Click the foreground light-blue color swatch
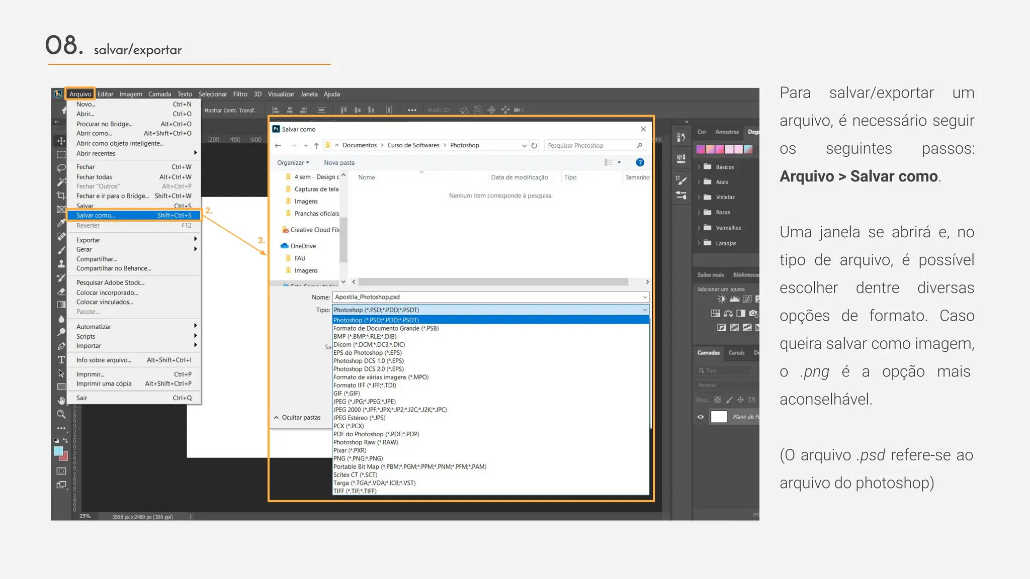The height and width of the screenshot is (579, 1030). point(58,451)
